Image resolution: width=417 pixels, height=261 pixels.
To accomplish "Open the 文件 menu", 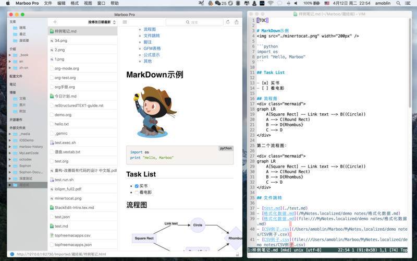I will tap(48, 3).
